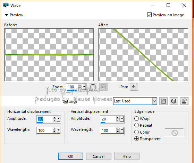Click the Randomize parameters dice icon
This screenshot has height=163, width=194.
coord(174,101)
